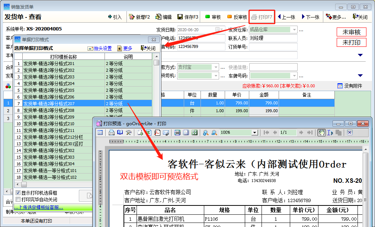Click the colored cubes icon above item grid
This screenshot has height=227, width=375.
(x=8, y=86)
